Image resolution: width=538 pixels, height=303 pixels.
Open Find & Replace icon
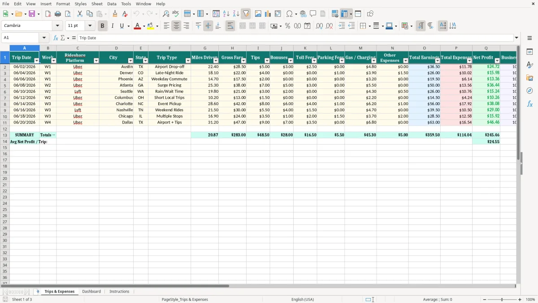click(166, 14)
